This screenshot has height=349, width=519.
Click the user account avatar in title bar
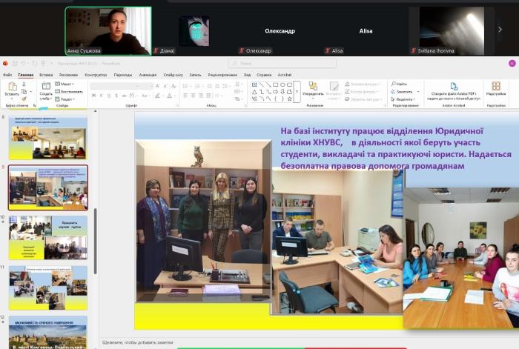pos(512,63)
